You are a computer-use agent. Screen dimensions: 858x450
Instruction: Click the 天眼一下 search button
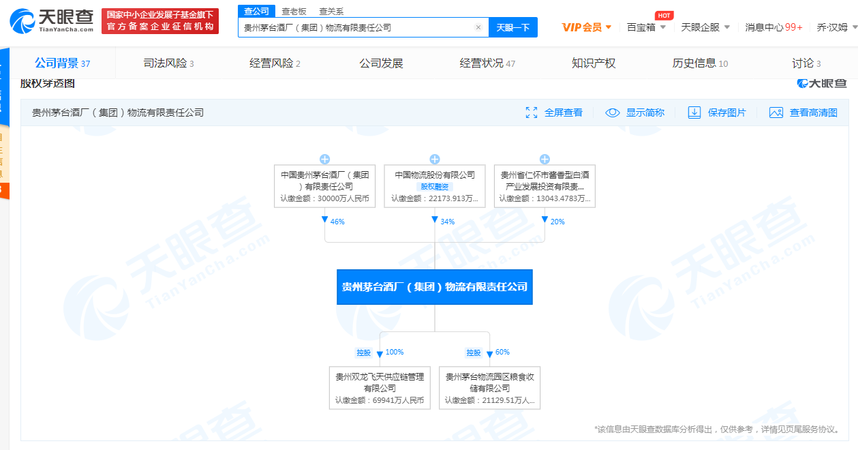click(513, 27)
